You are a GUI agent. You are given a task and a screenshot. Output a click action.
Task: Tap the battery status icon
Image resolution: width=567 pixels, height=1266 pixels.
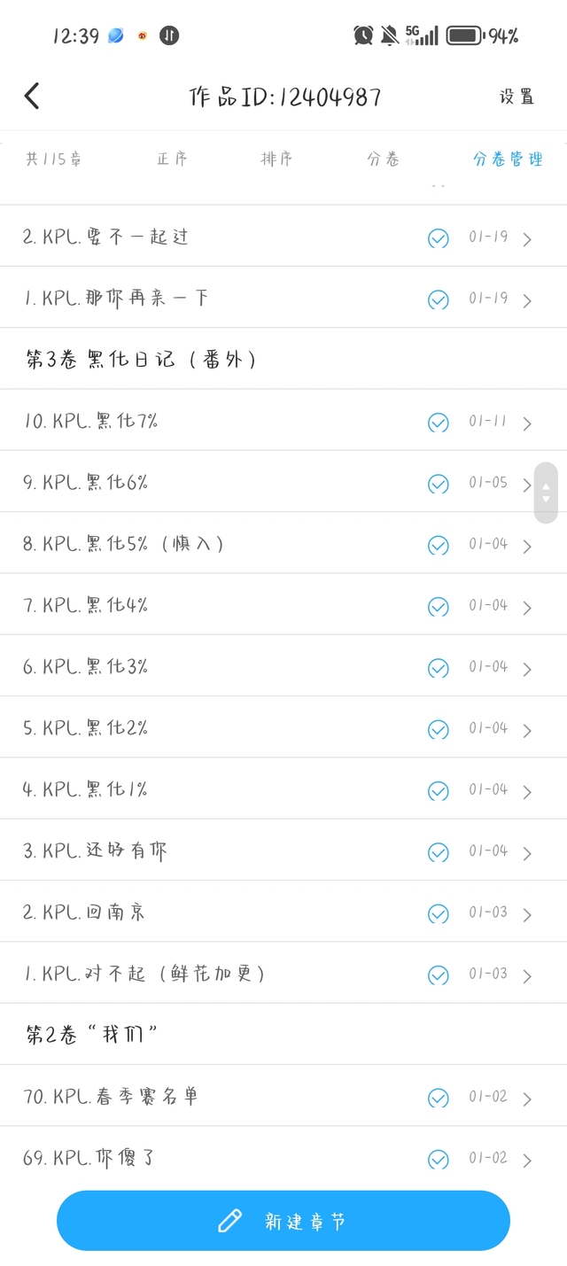pyautogui.click(x=464, y=35)
